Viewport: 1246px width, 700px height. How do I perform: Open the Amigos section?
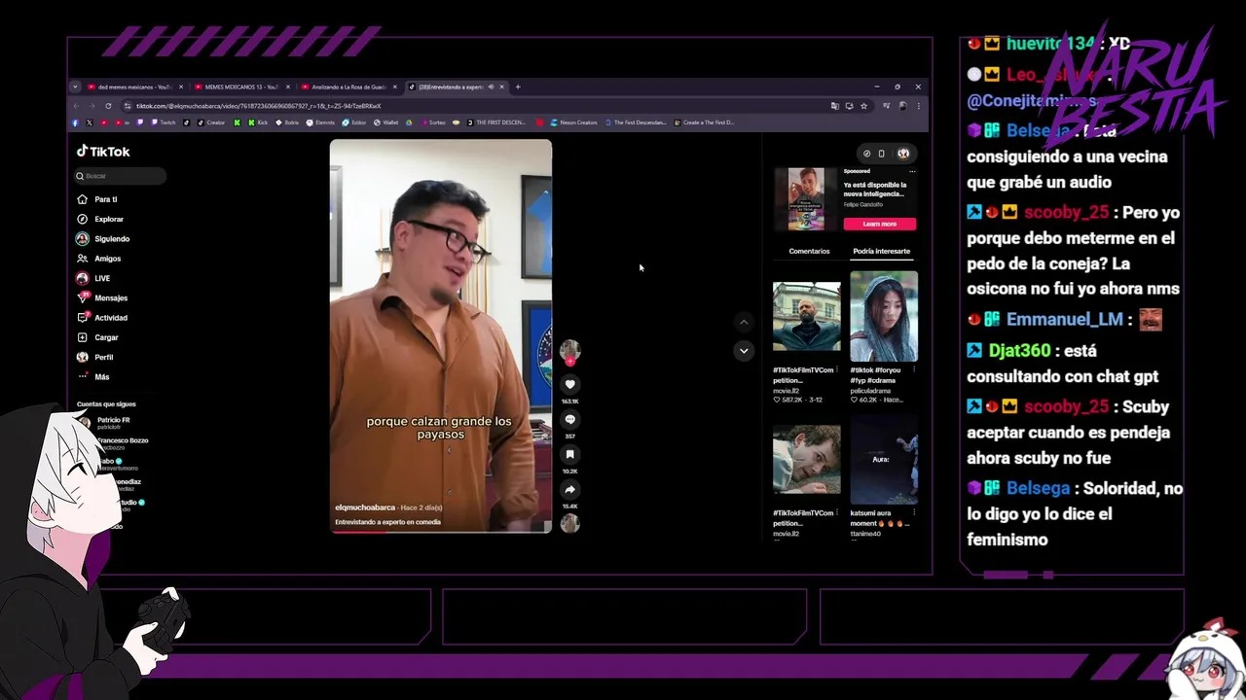click(x=99, y=259)
